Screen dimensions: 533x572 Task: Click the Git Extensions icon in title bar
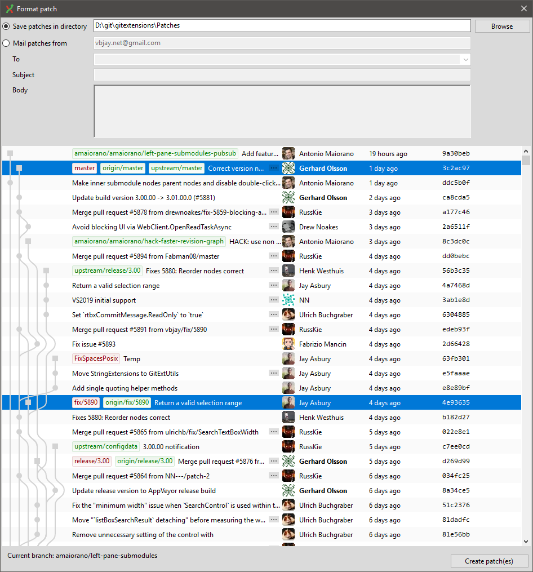click(9, 9)
